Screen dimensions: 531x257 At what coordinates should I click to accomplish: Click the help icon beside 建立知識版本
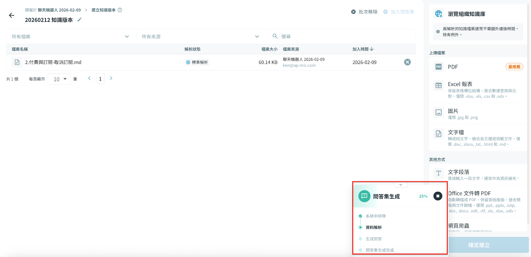coord(120,10)
